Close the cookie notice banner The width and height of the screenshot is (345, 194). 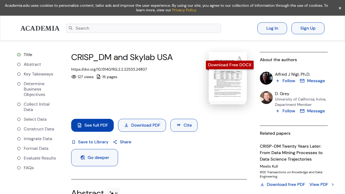(340, 8)
